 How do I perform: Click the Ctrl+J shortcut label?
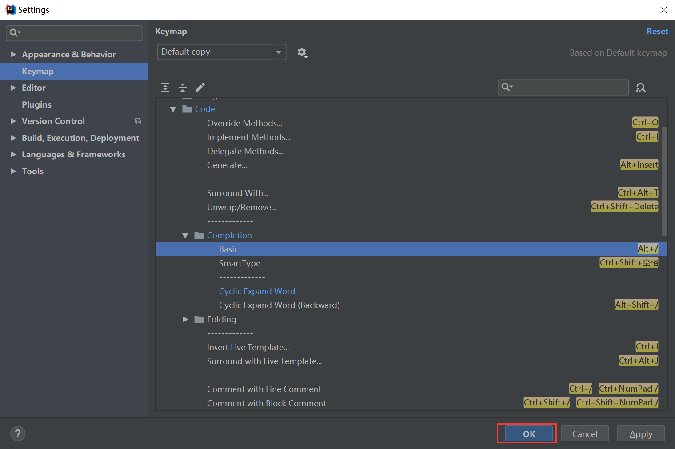click(x=647, y=346)
